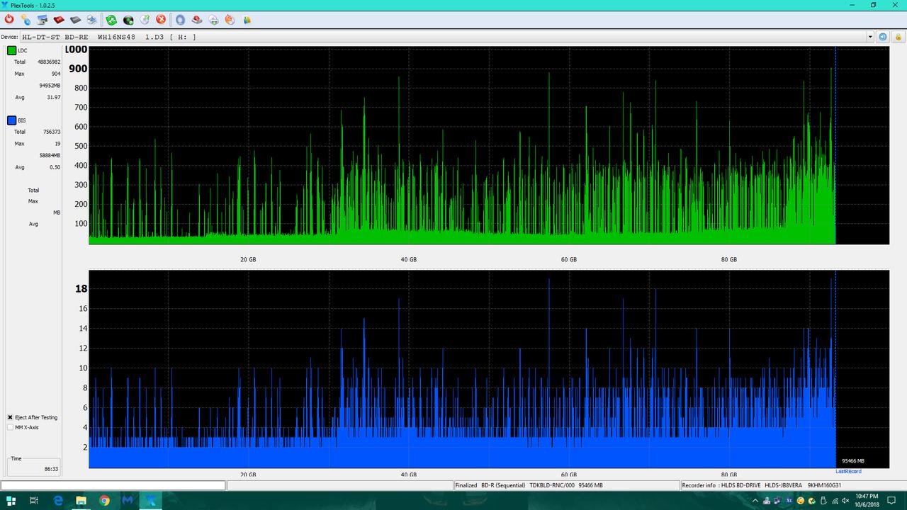Click the blue M app icon on taskbar

pyautogui.click(x=128, y=501)
